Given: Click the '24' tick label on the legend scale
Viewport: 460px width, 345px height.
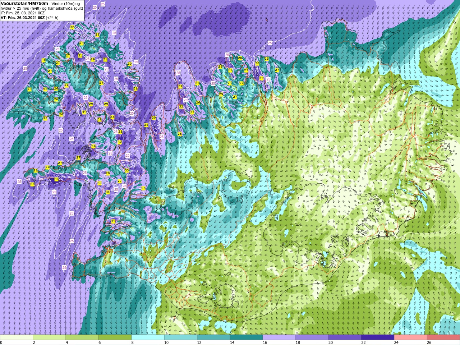Looking at the screenshot, I should (396, 342).
